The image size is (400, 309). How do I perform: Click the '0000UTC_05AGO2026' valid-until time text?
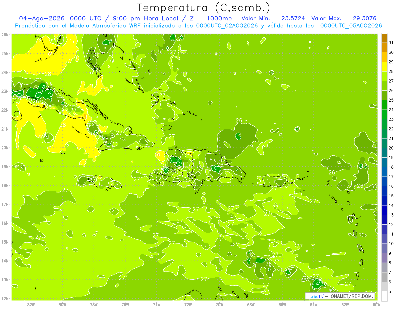[351, 26]
